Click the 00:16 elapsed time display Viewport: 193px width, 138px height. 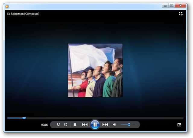pos(44,125)
